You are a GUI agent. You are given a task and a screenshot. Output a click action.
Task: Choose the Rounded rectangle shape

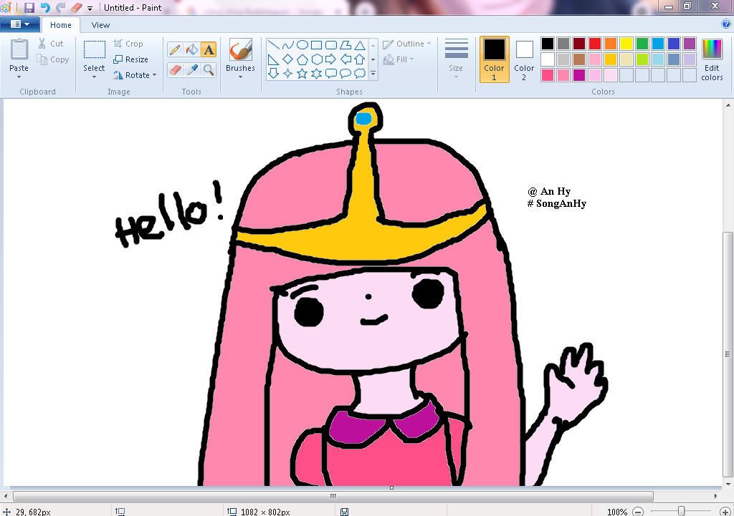point(331,45)
